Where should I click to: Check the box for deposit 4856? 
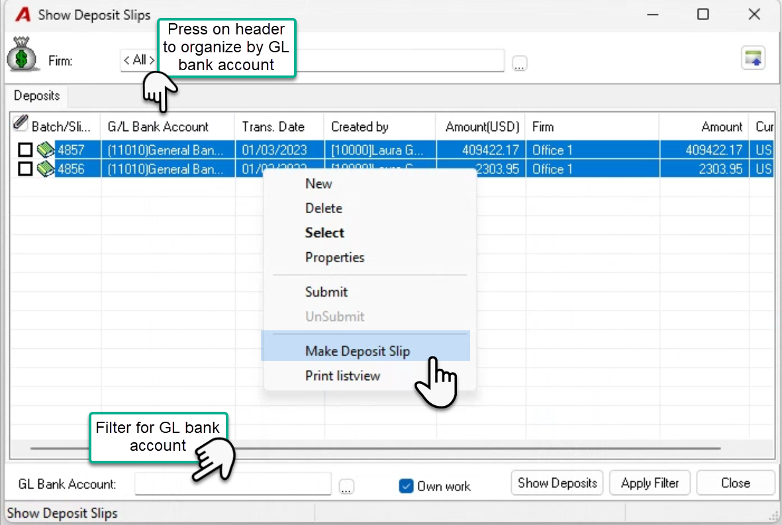(x=25, y=169)
